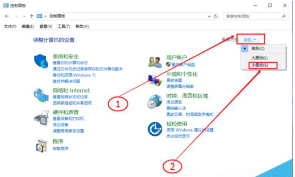
Task: Open the 轻松使用 blue circle icon
Action: click(x=155, y=129)
